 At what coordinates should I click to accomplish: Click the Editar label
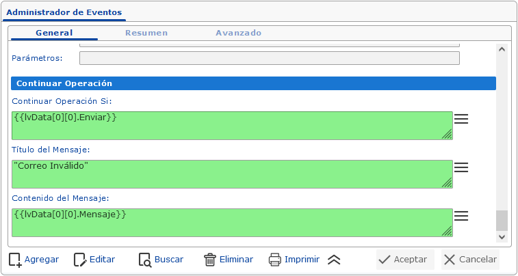coord(103,260)
